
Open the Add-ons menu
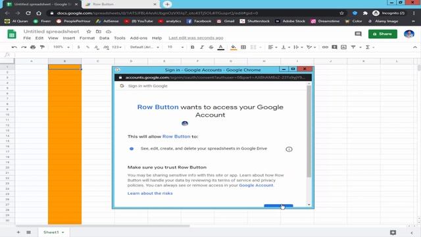(x=139, y=38)
